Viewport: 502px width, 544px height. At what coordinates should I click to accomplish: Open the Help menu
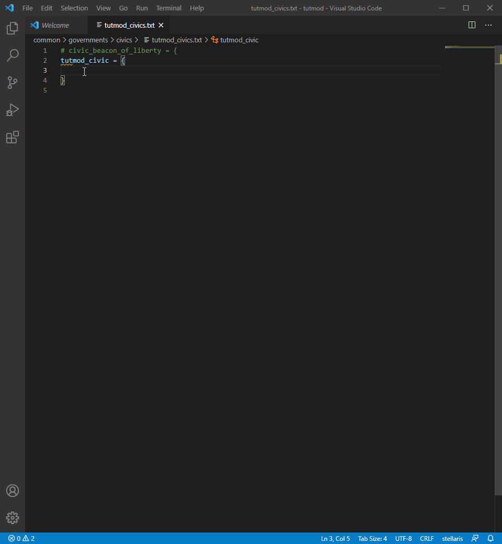coord(197,8)
